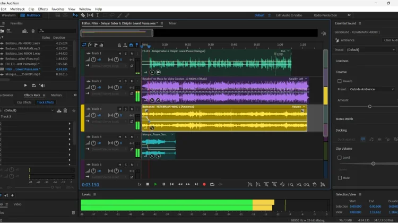Screen dimensions: 398x223
Task: Switch to Waveform view
Action: pos(8,15)
